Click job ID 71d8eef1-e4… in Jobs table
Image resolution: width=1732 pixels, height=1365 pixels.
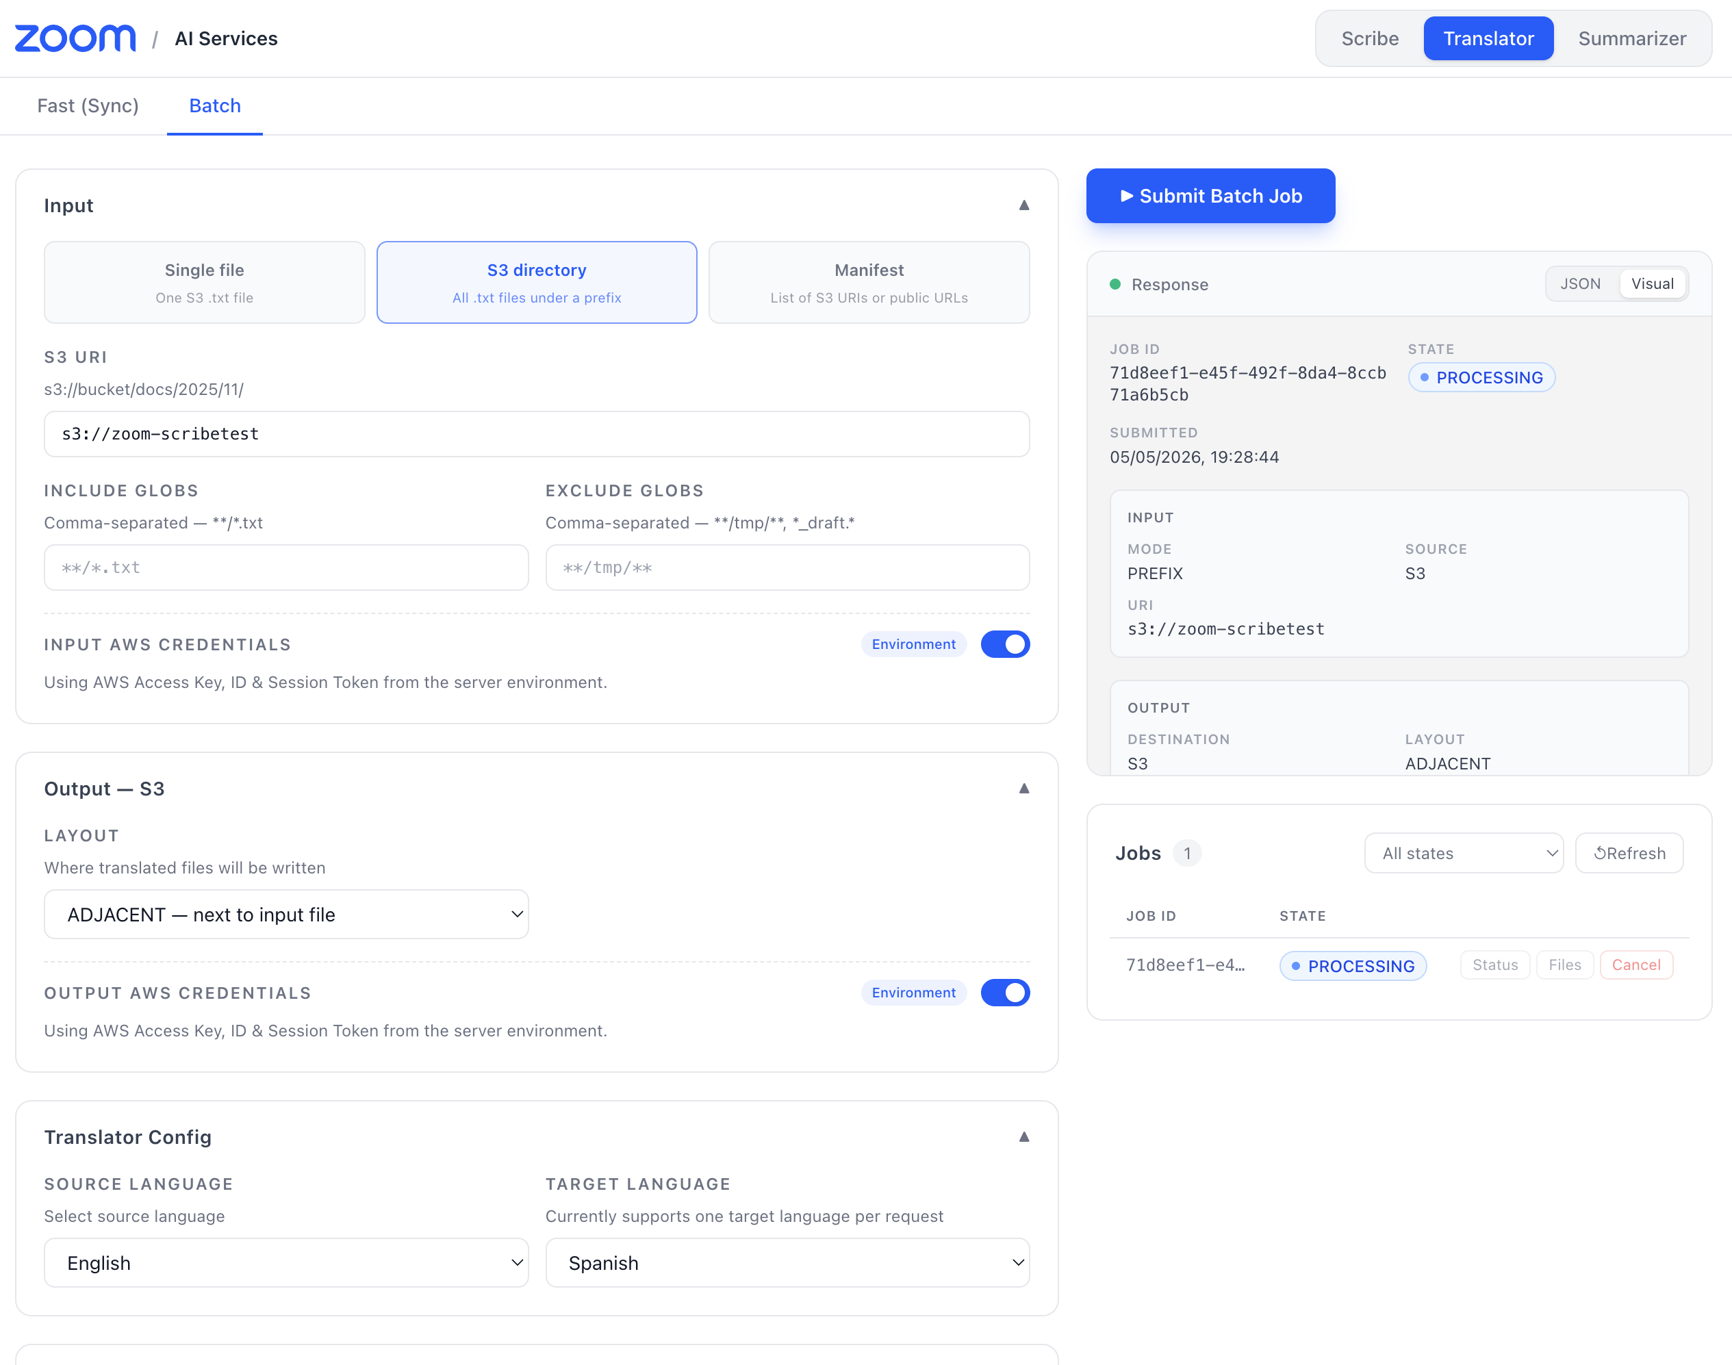[1185, 965]
